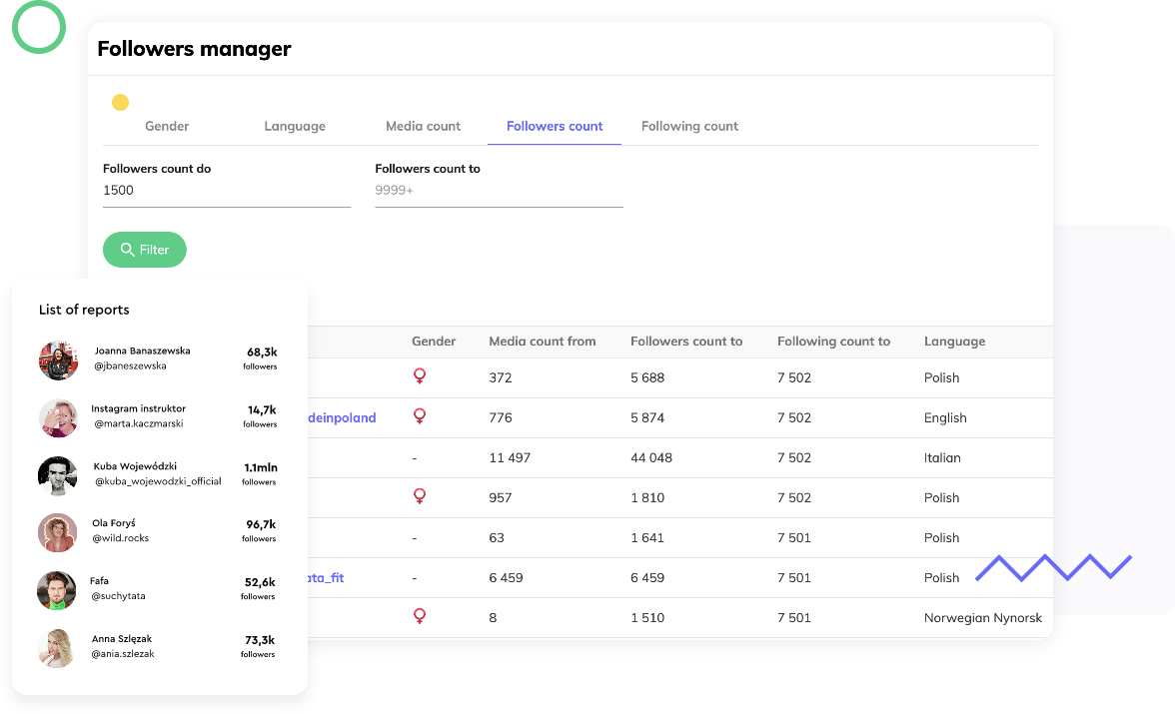1175x714 pixels.
Task: Click the 1.1mln followers figure
Action: (x=260, y=467)
